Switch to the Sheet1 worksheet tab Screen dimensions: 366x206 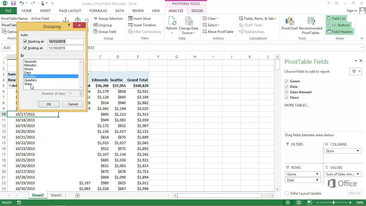[56, 195]
